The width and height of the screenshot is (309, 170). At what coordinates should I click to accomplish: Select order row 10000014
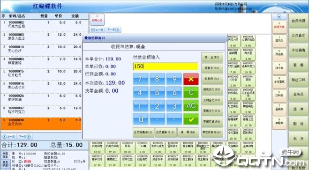[41, 50]
